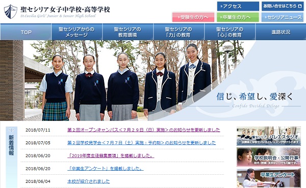306x188 pixels.
Task: Click the 卒業生アンケート banner thumbnail
Action: tap(269, 178)
